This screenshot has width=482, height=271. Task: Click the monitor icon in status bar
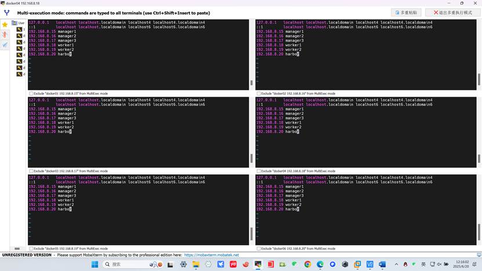pyautogui.click(x=479, y=255)
